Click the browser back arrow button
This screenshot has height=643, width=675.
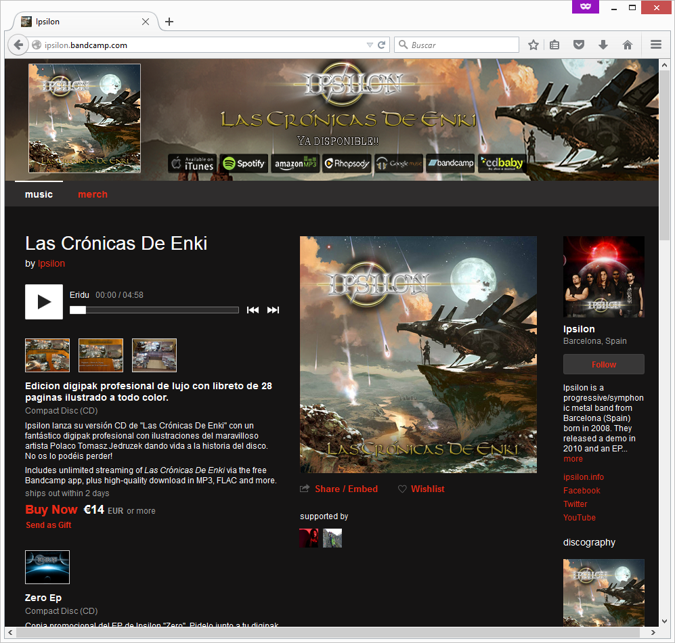click(x=18, y=45)
